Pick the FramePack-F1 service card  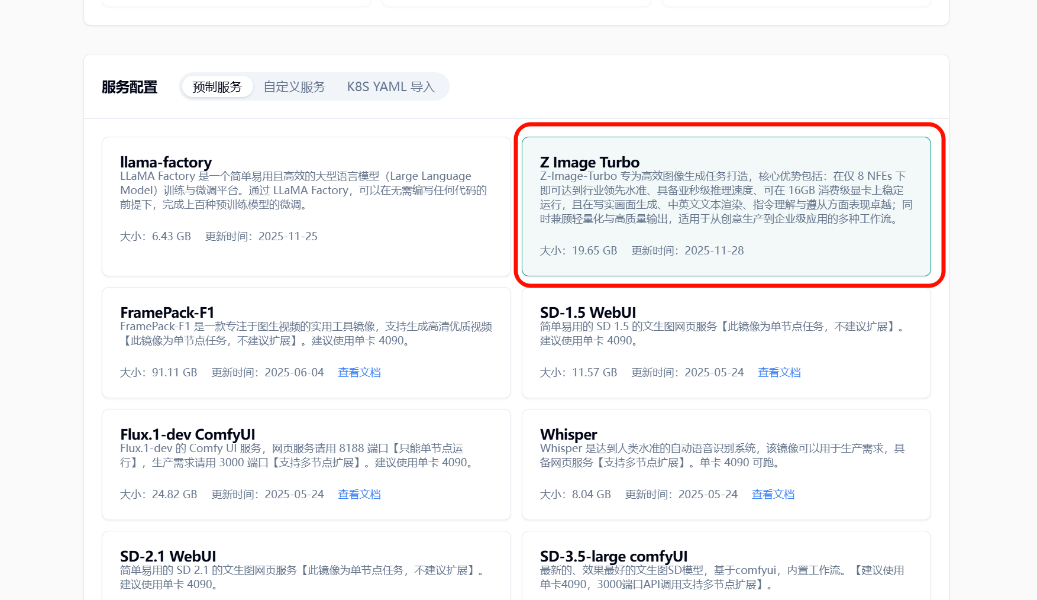306,342
